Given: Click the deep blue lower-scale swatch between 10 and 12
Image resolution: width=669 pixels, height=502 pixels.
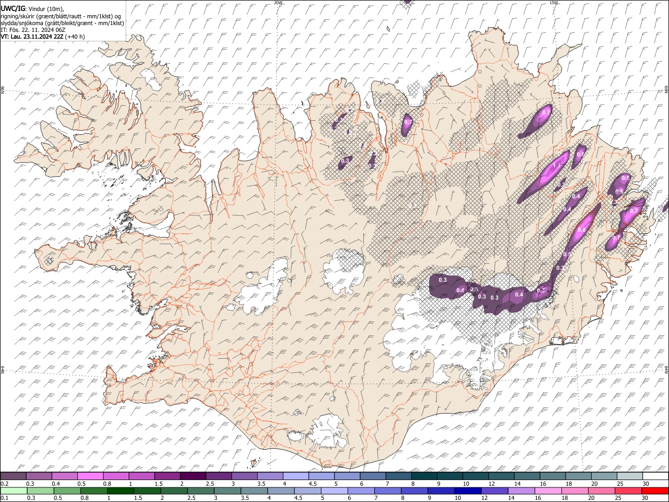Looking at the screenshot, I should click(467, 490).
